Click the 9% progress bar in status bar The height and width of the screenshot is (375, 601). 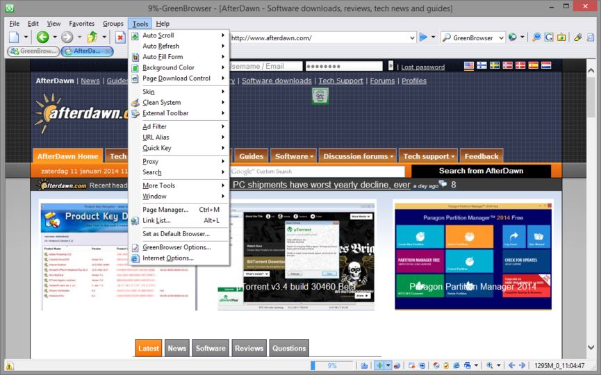click(x=331, y=365)
